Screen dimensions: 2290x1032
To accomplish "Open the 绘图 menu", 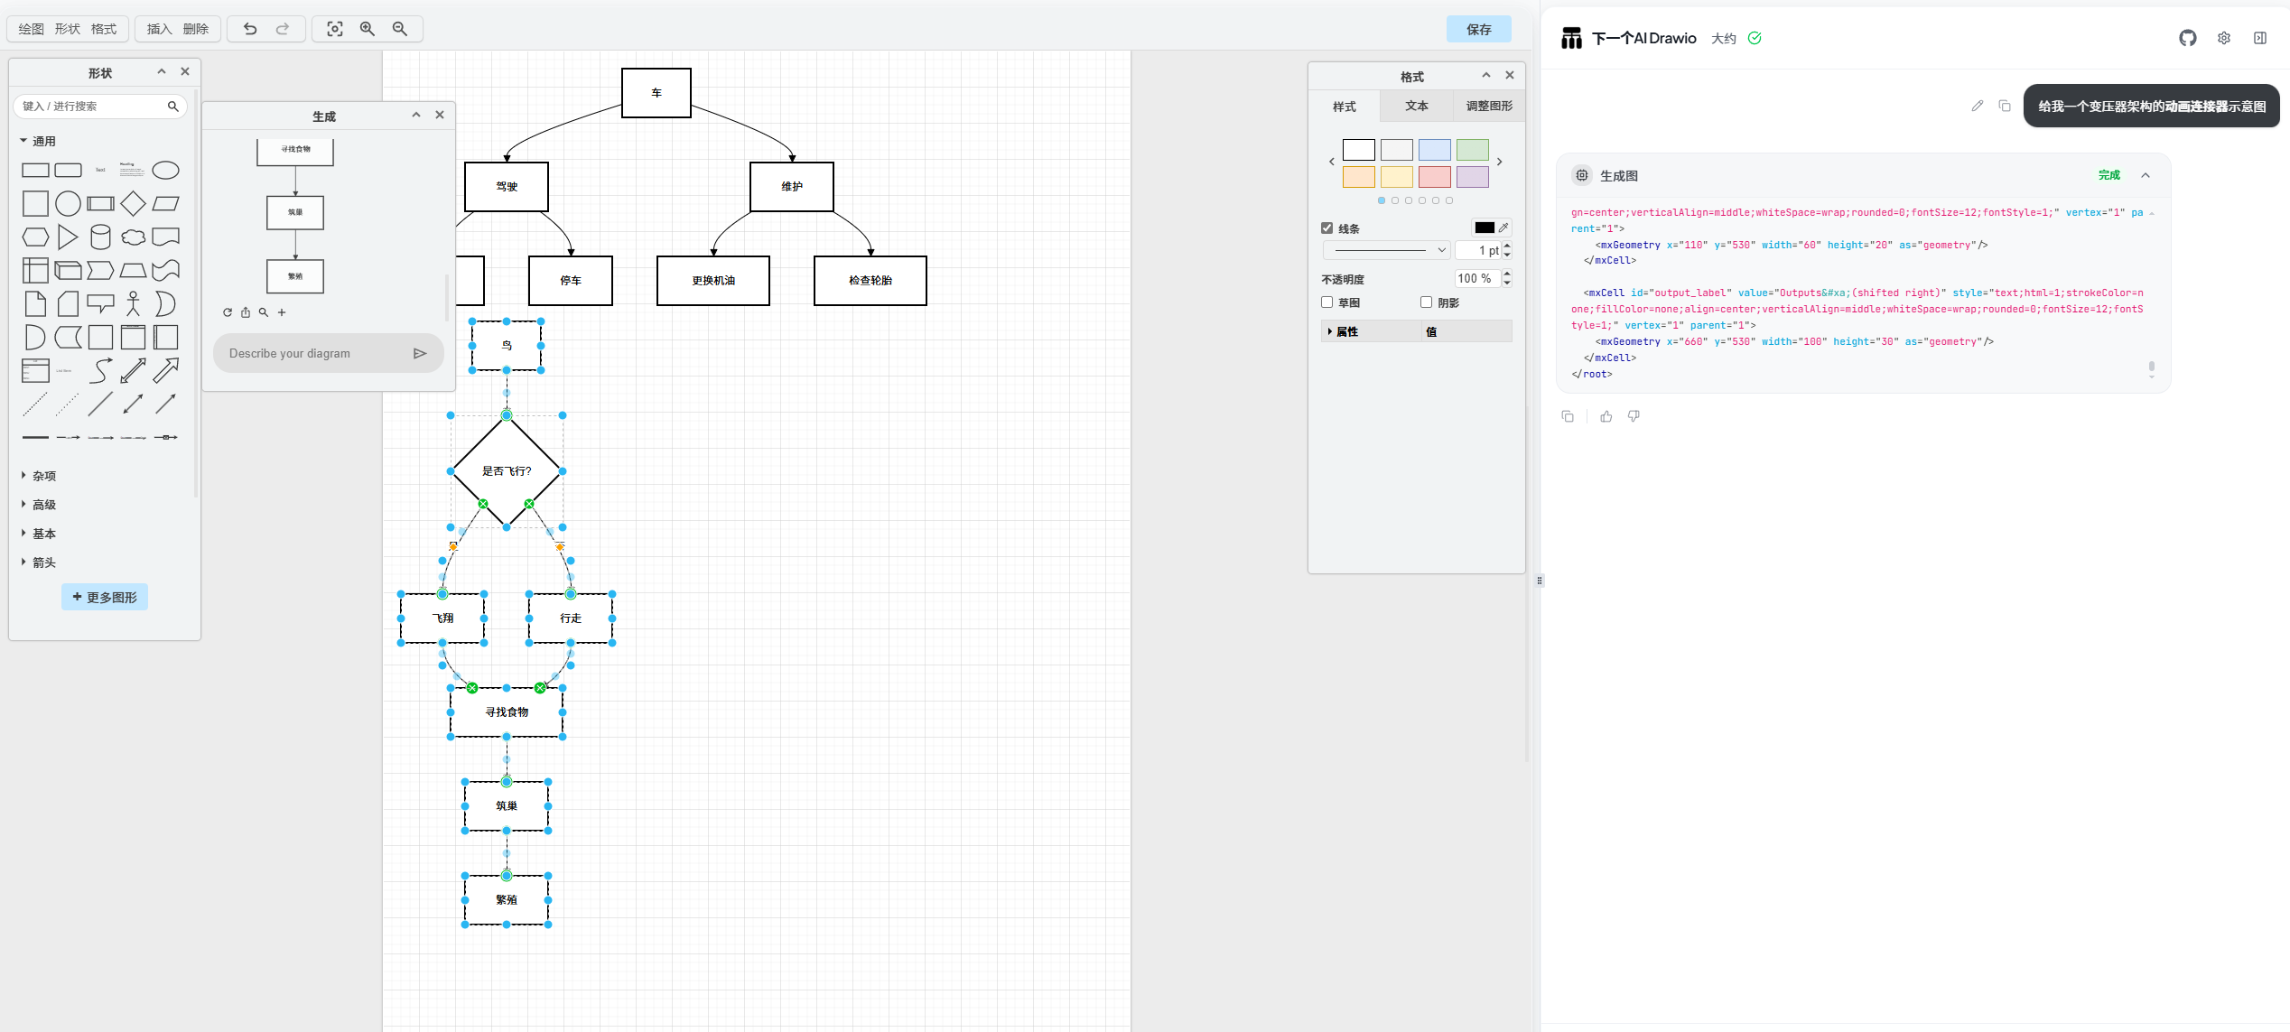I will coord(30,29).
